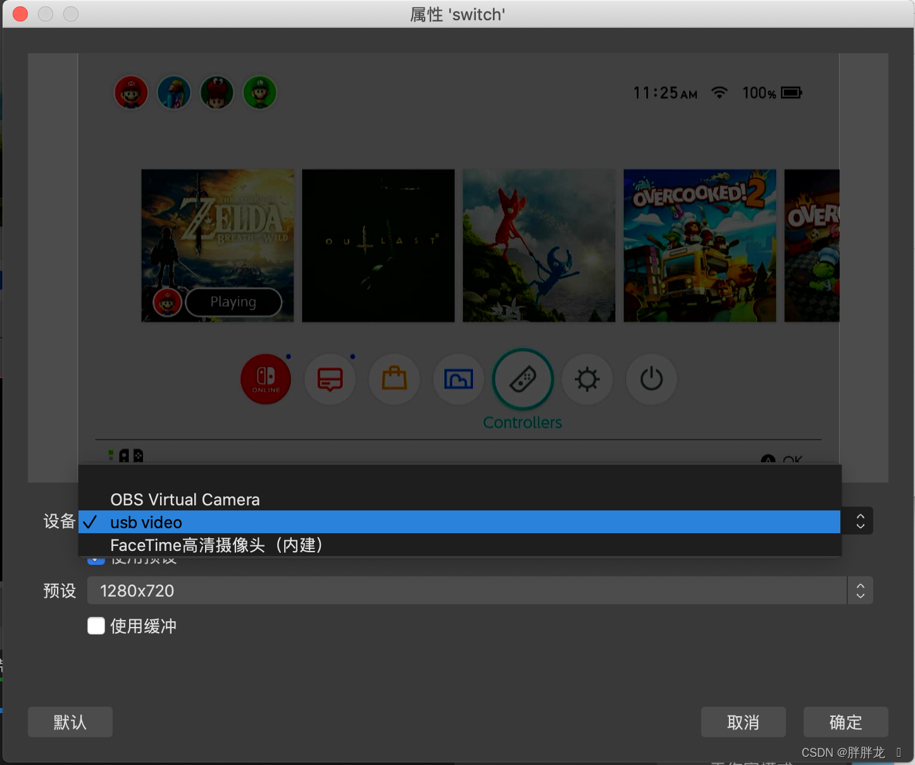Click the 100% battery percentage text
The image size is (915, 765).
click(x=759, y=93)
